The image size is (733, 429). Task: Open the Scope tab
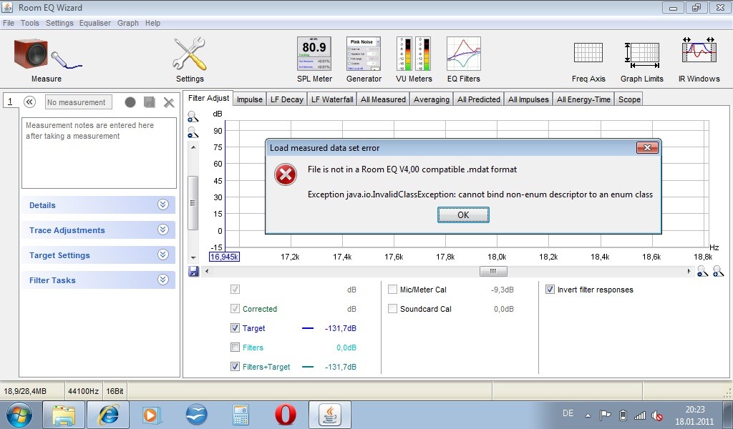[629, 99]
